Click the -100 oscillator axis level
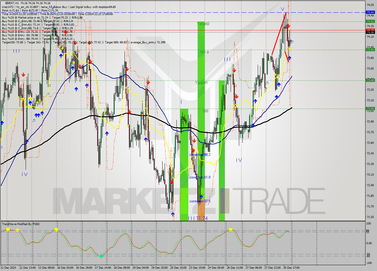This screenshot has width=377, height=271. (369, 264)
